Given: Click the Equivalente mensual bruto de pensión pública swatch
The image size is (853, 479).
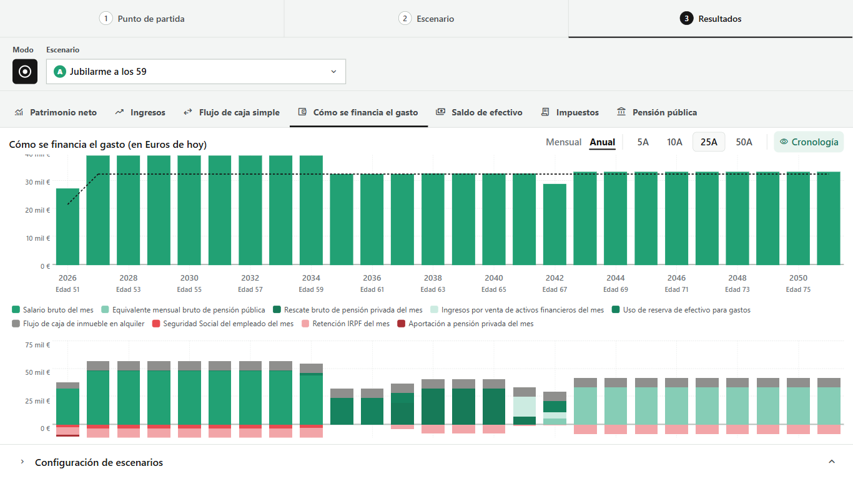Looking at the screenshot, I should 106,310.
